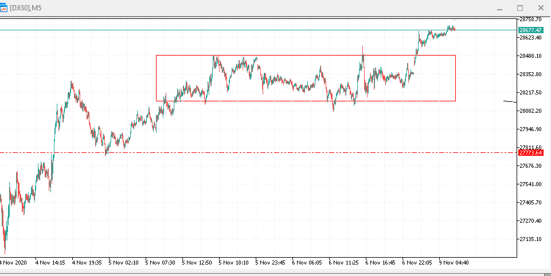Click the 27135.10 price scale label
Screen dimensions: 551x276
coord(531,239)
